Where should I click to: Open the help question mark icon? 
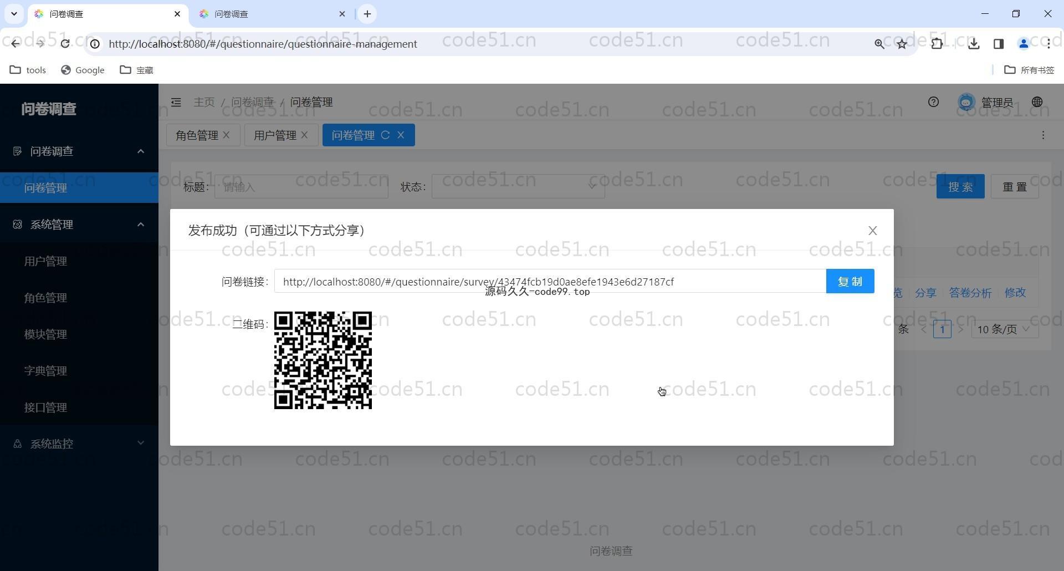[933, 102]
